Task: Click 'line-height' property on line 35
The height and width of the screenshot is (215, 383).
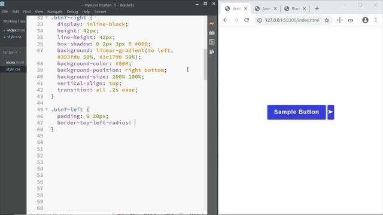Action: [75, 37]
